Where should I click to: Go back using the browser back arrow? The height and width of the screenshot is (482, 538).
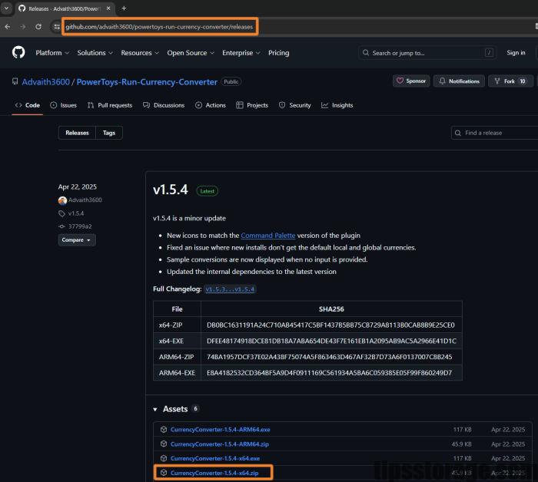(x=8, y=26)
